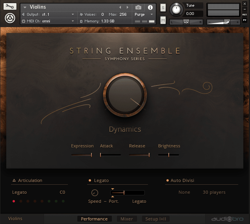Switch to the Mixer tab
The width and height of the screenshot is (250, 224).
(x=127, y=219)
